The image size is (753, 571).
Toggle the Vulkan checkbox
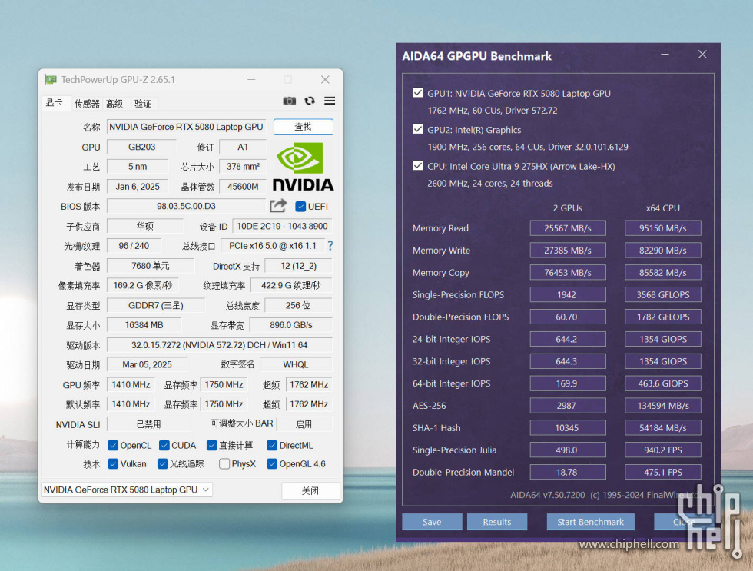(113, 464)
